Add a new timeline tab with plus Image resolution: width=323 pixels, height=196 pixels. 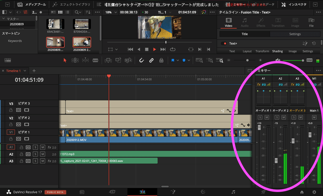34,71
